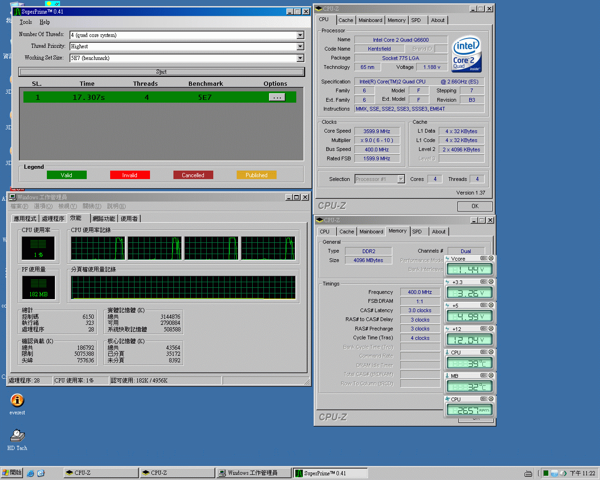Close the CPU fan RPM gadget

(x=491, y=399)
